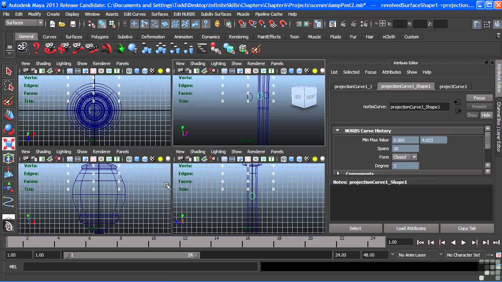The height and width of the screenshot is (282, 502).
Task: Click the Hide button
Action: tap(486, 115)
